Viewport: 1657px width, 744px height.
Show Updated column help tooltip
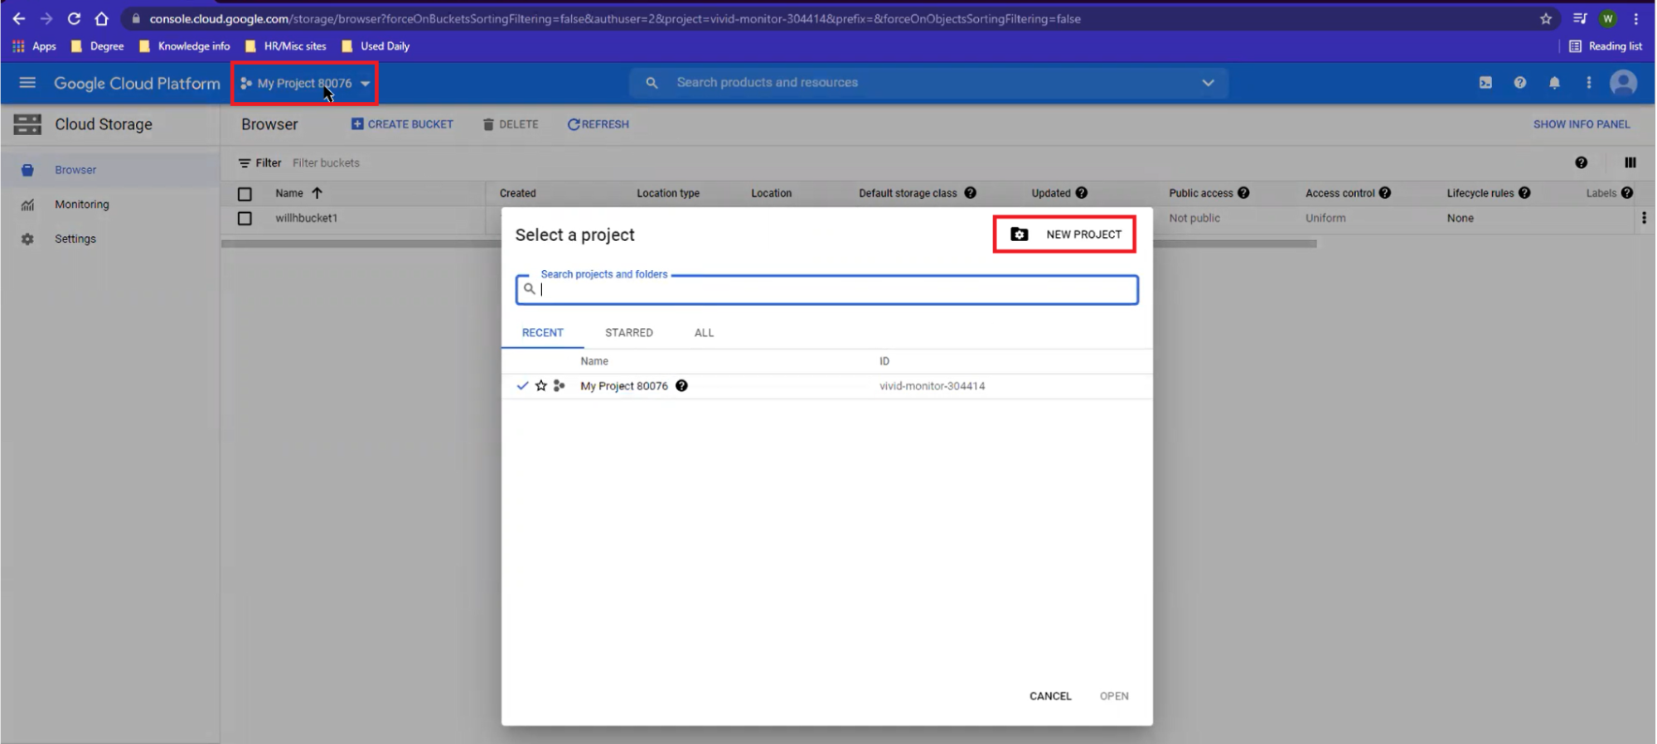[1081, 193]
